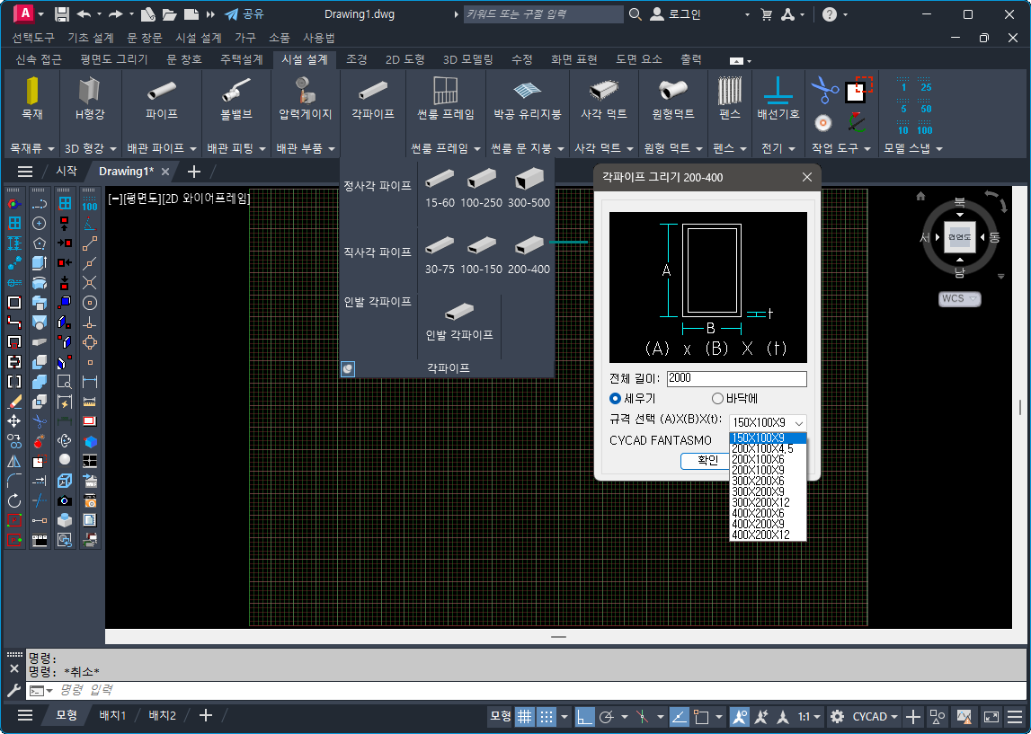
Task: Select the 펜스 fence icon
Action: (x=729, y=93)
